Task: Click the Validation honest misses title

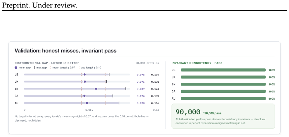Action: [65, 51]
